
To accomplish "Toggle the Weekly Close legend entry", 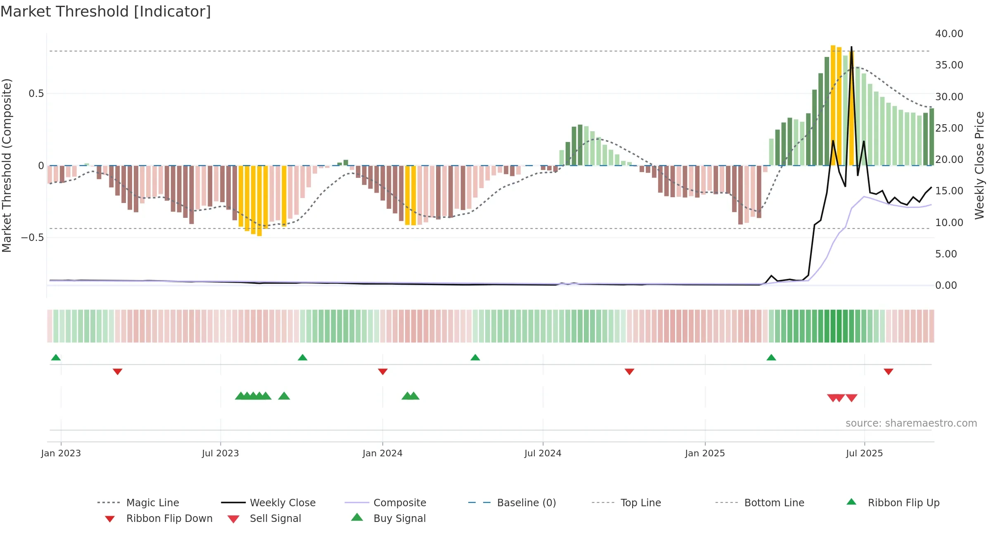I will (x=268, y=503).
